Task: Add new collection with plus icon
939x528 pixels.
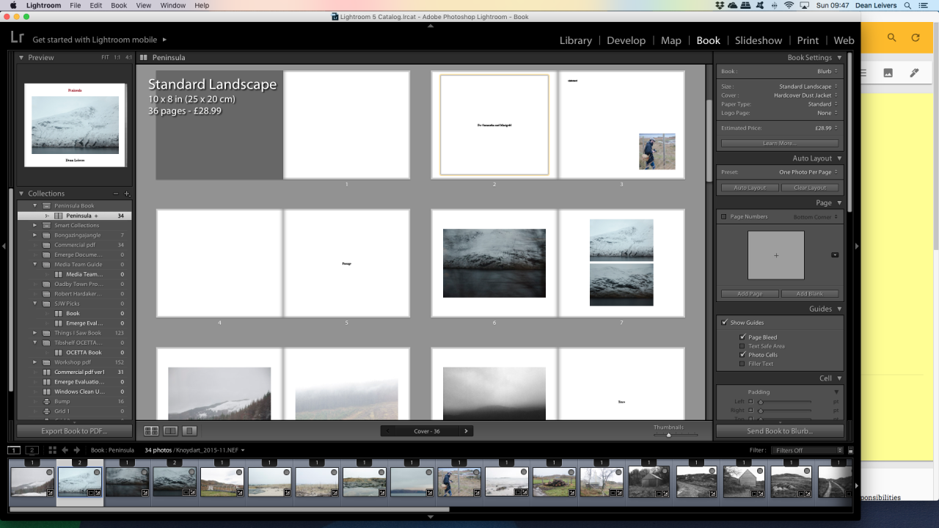Action: [x=127, y=194]
